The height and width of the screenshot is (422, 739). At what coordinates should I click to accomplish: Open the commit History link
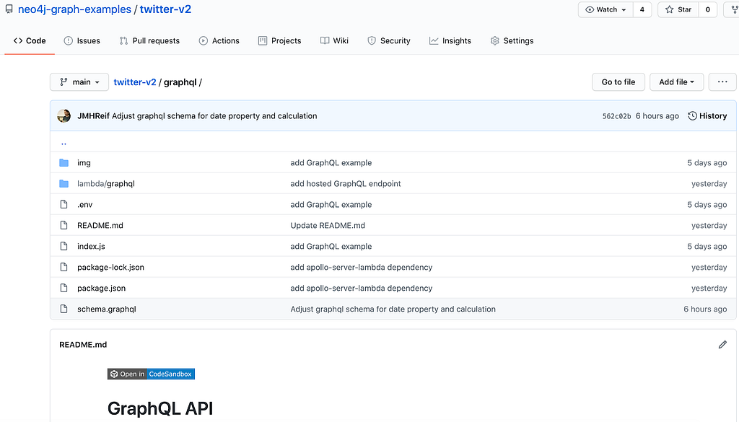(707, 116)
